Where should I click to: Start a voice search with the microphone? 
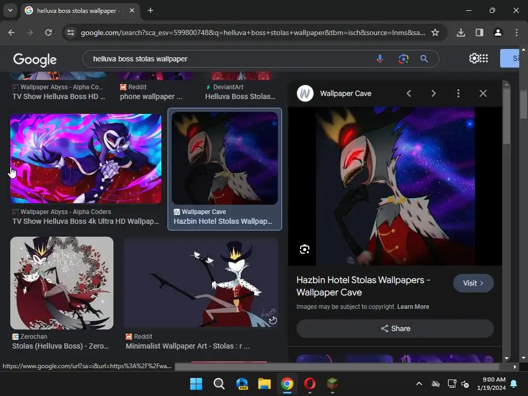tap(380, 59)
